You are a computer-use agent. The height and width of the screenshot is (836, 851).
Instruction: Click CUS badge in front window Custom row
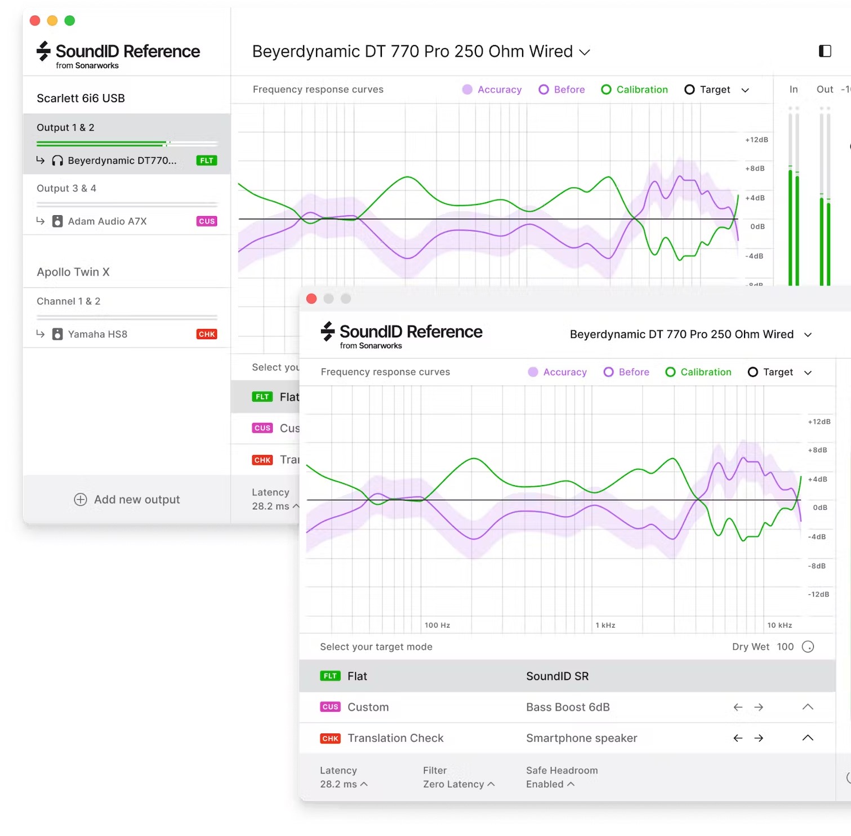(330, 707)
